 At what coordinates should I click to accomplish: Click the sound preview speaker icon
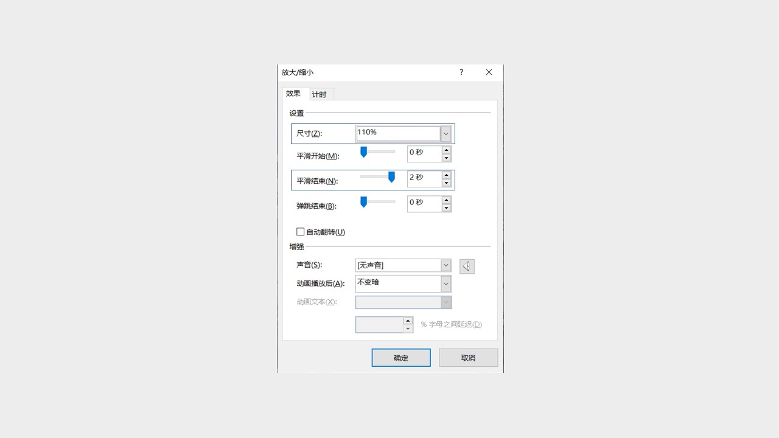pyautogui.click(x=467, y=266)
